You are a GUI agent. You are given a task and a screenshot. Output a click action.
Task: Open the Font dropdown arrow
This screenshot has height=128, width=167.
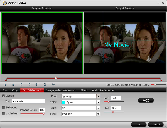click(x=98, y=96)
